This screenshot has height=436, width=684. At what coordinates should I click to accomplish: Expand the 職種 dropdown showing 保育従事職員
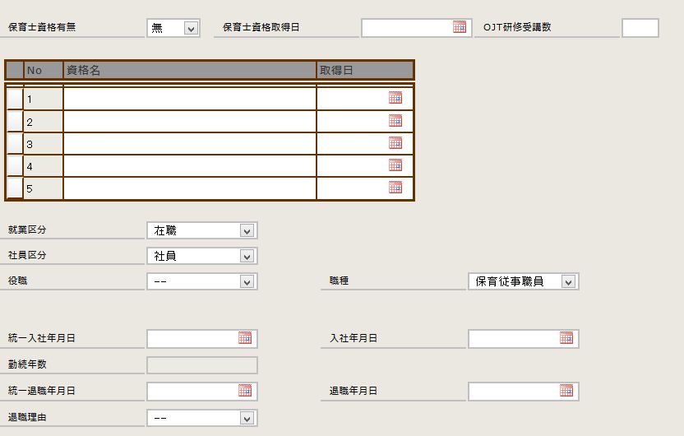(568, 282)
